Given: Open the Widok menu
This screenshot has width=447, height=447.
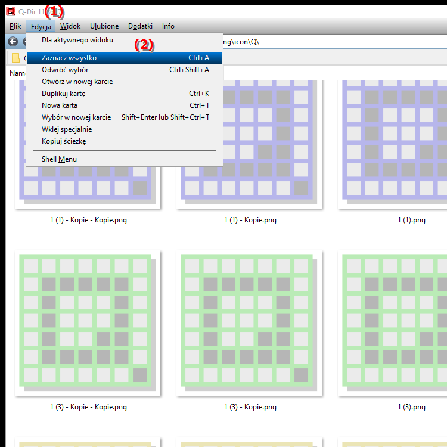Looking at the screenshot, I should [70, 26].
